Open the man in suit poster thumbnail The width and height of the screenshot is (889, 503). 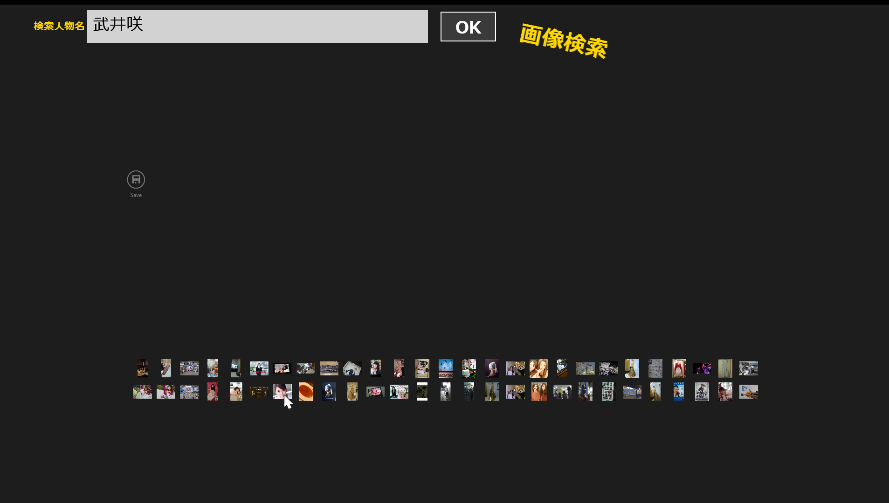click(259, 368)
